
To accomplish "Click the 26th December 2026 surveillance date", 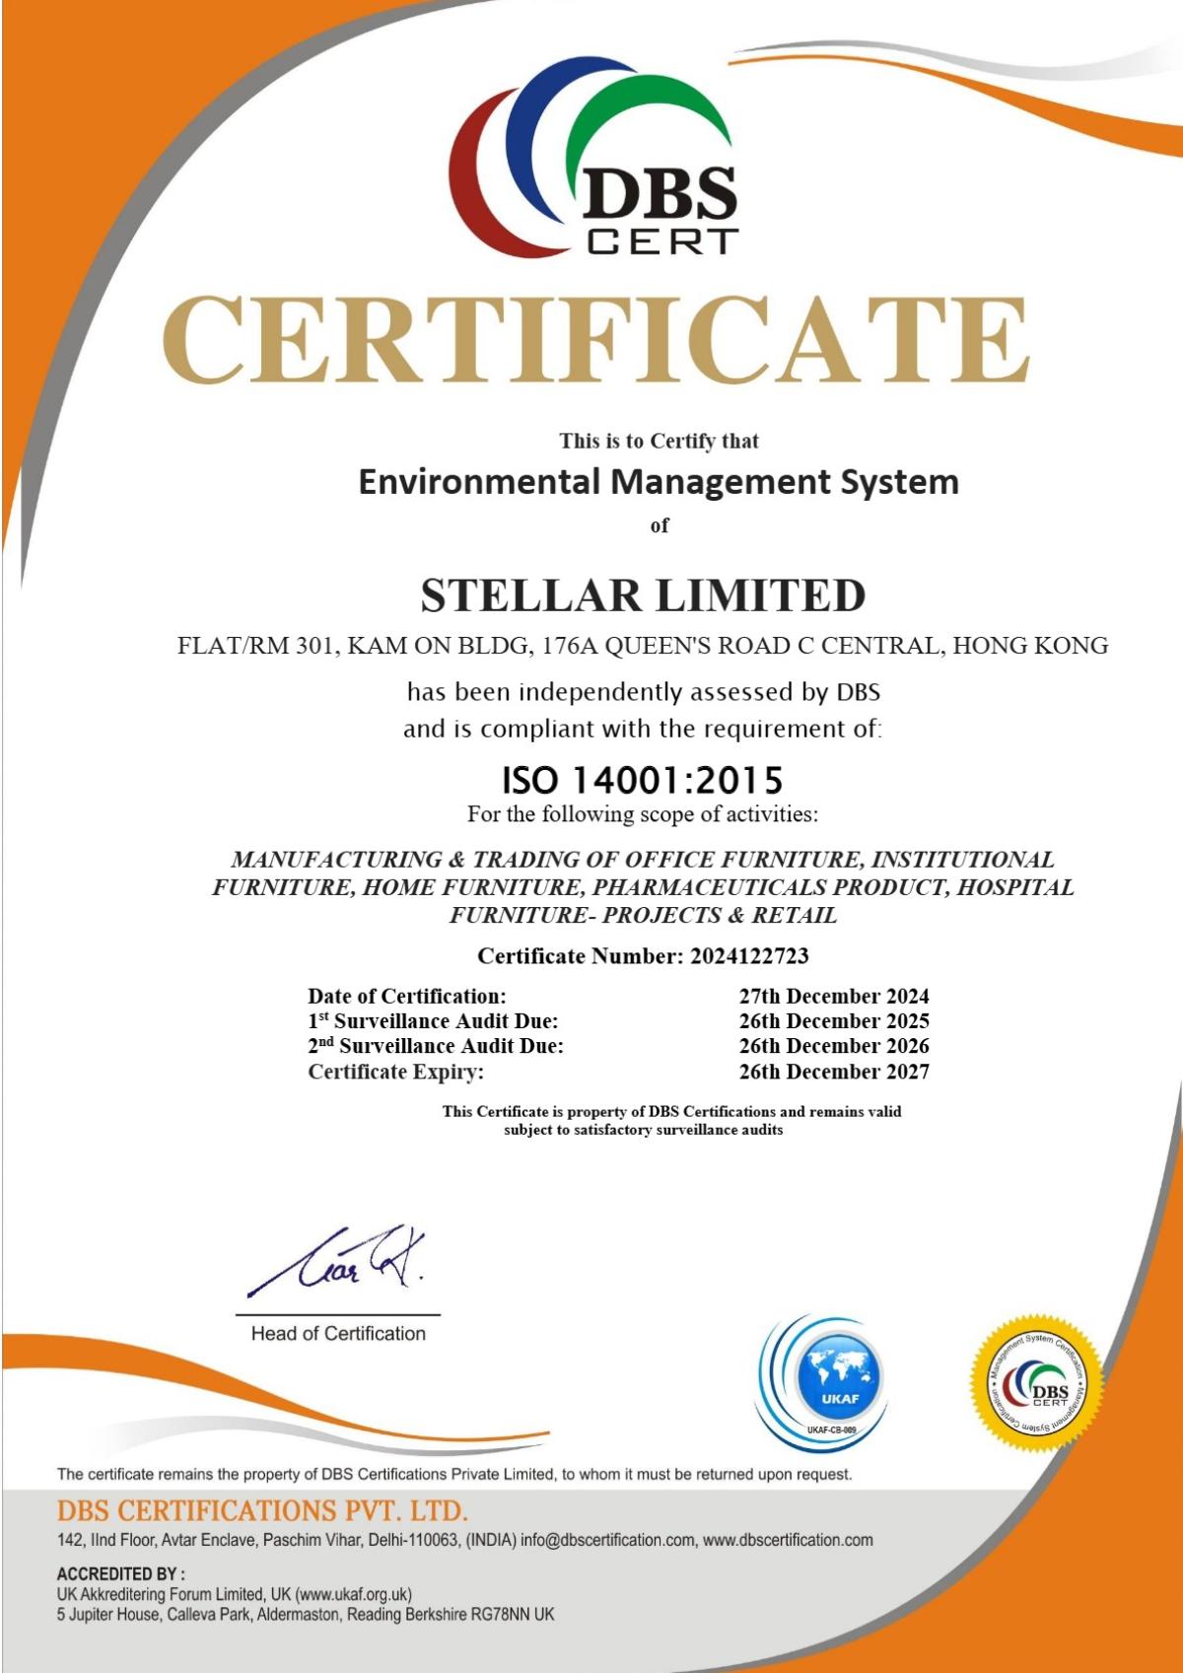I will [x=833, y=1046].
